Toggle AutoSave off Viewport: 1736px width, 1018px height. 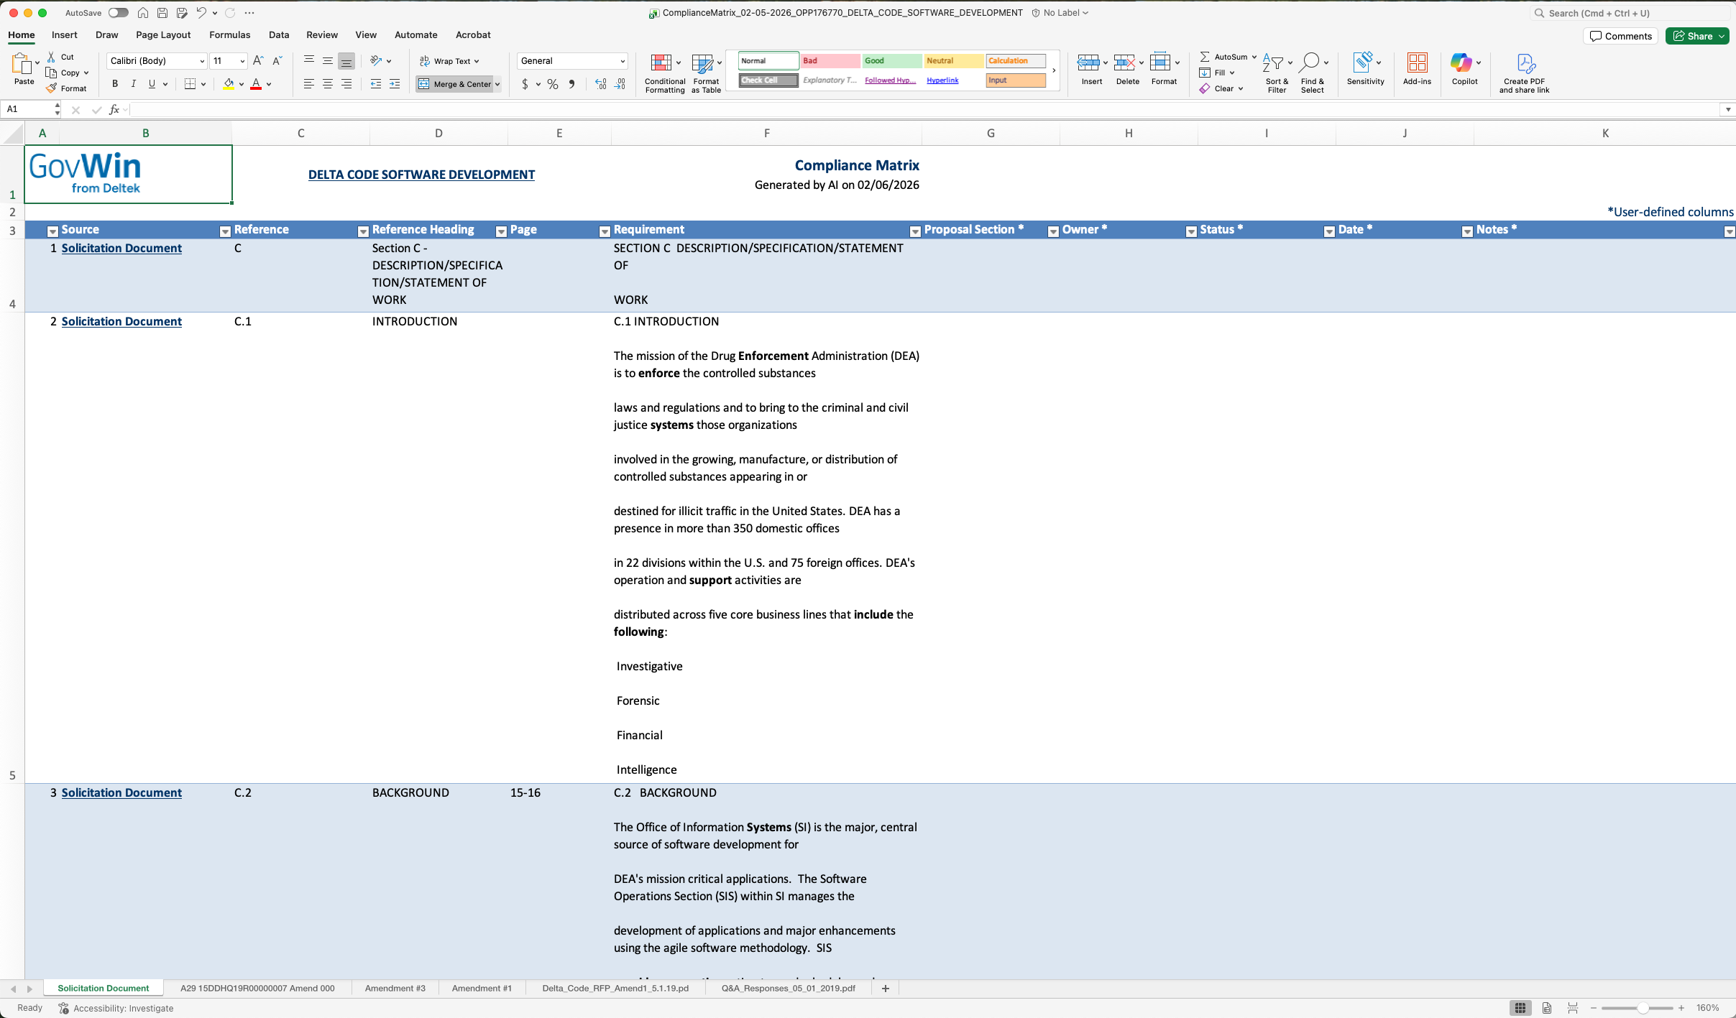[117, 12]
